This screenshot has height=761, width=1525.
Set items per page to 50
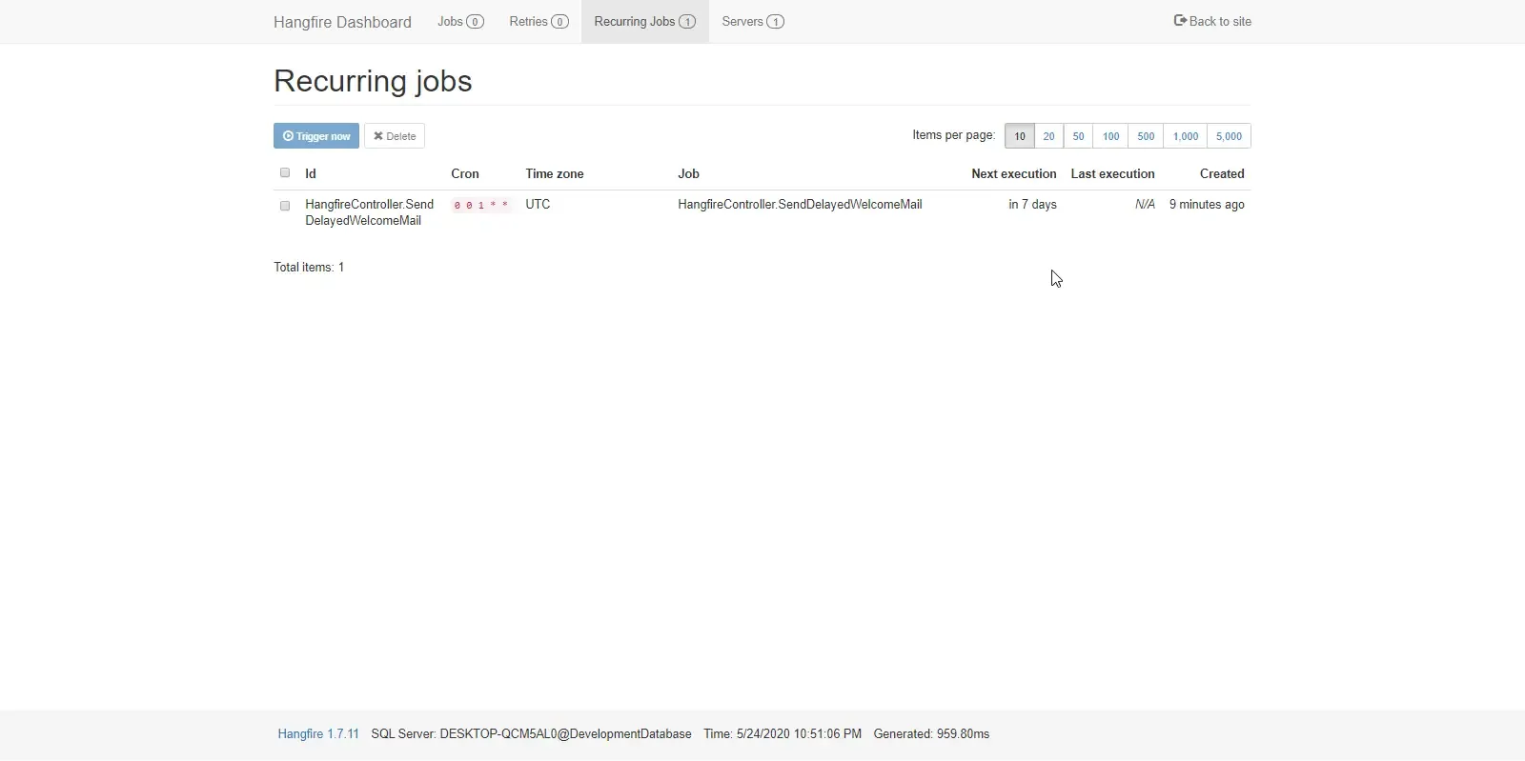coord(1078,136)
